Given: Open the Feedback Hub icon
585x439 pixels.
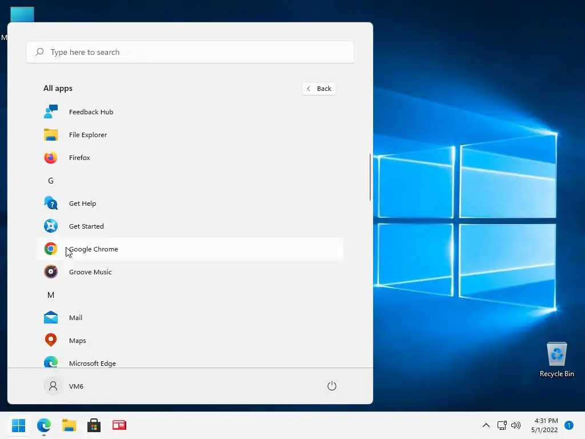Looking at the screenshot, I should [x=51, y=111].
